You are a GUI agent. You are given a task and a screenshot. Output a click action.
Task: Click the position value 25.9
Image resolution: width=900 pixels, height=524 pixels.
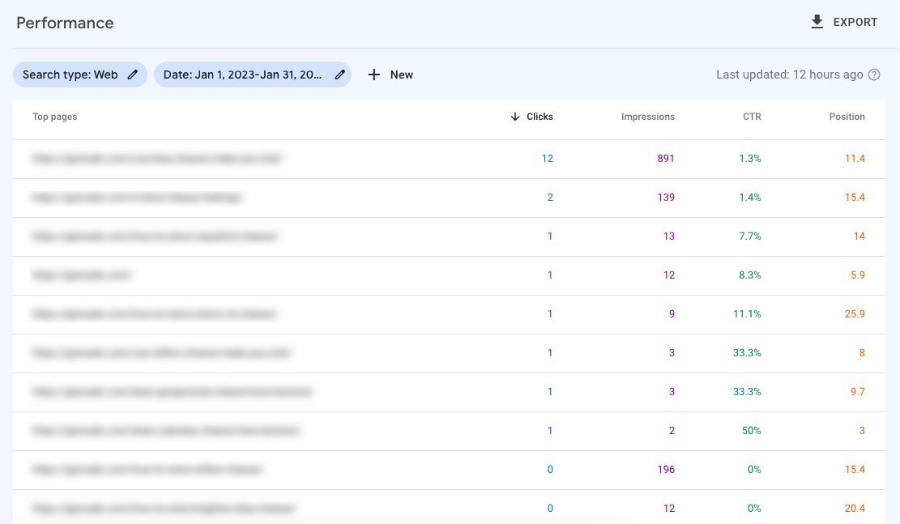(x=855, y=314)
